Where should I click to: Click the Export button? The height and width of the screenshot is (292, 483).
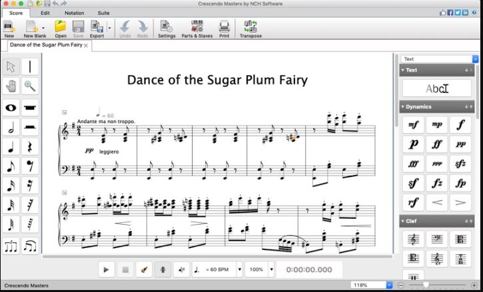click(x=97, y=29)
